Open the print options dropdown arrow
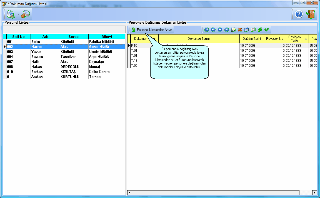This screenshot has width=320, height=198. pos(18,14)
